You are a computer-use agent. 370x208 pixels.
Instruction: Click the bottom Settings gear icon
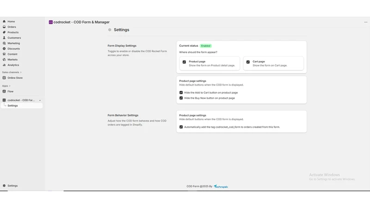[4, 186]
